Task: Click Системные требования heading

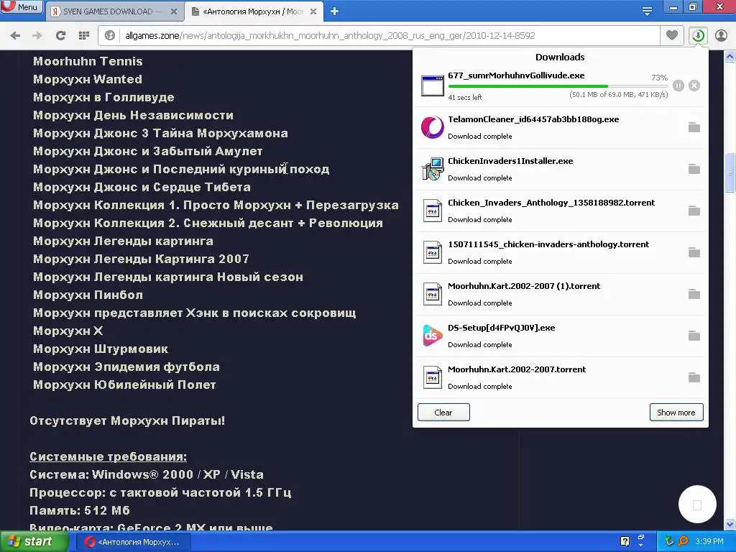Action: [x=108, y=456]
